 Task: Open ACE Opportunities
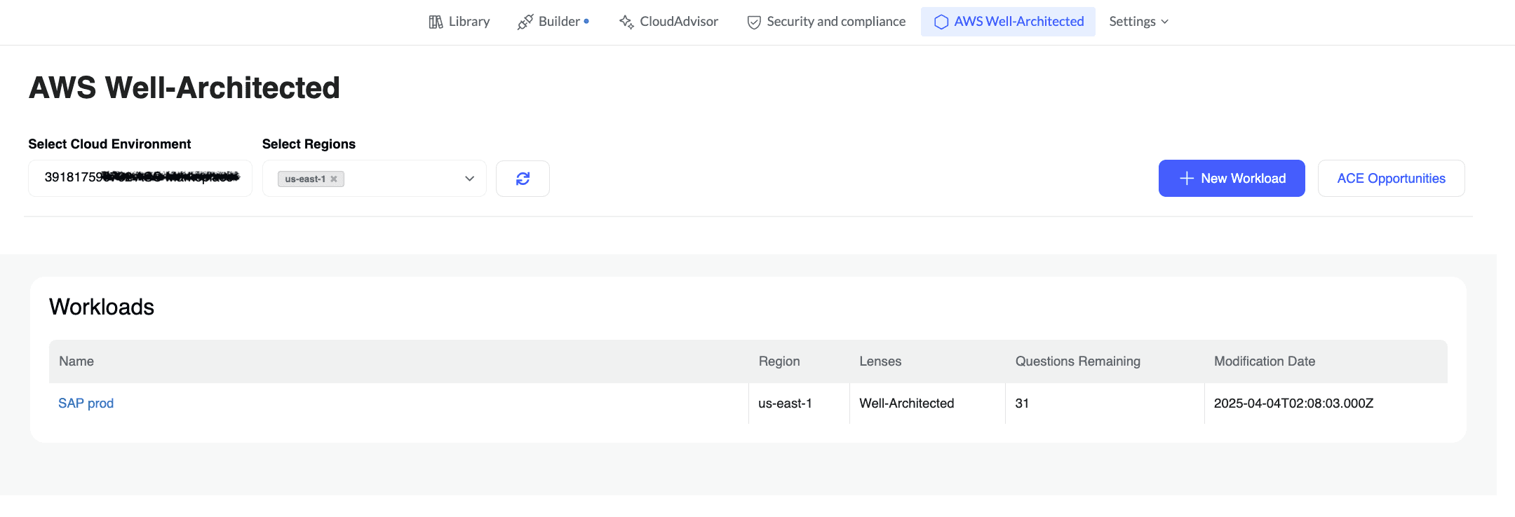pos(1392,179)
